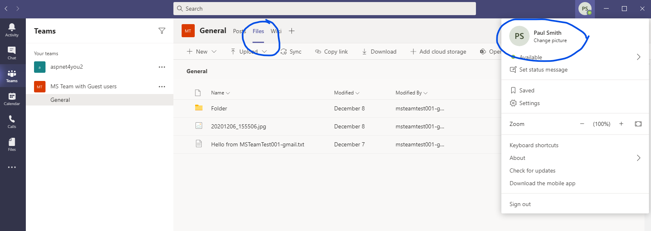Select the Teams icon in sidebar

(x=12, y=76)
